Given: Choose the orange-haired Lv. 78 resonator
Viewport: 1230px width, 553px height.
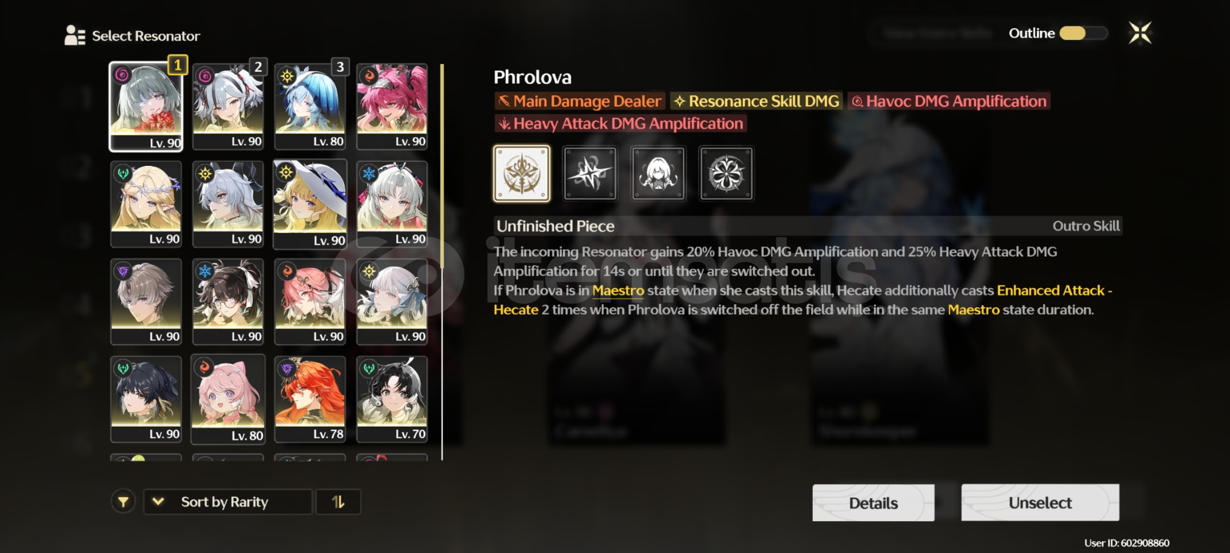Looking at the screenshot, I should [x=310, y=399].
